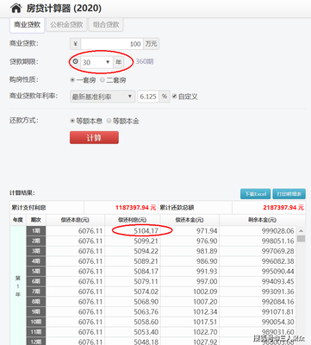The height and width of the screenshot is (345, 311).
Task: Click the 9期 row label
Action: coord(36,311)
